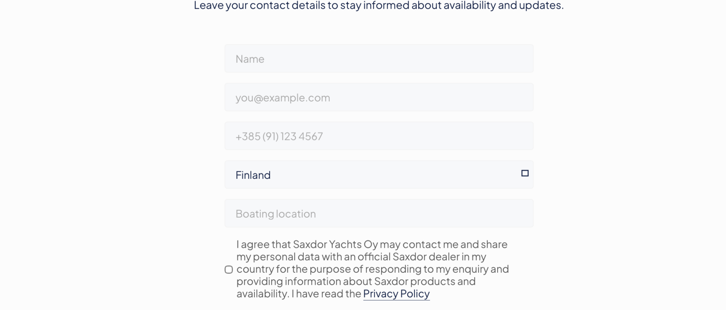Open the Finland country dropdown
Image resolution: width=726 pixels, height=310 pixels.
pos(379,175)
